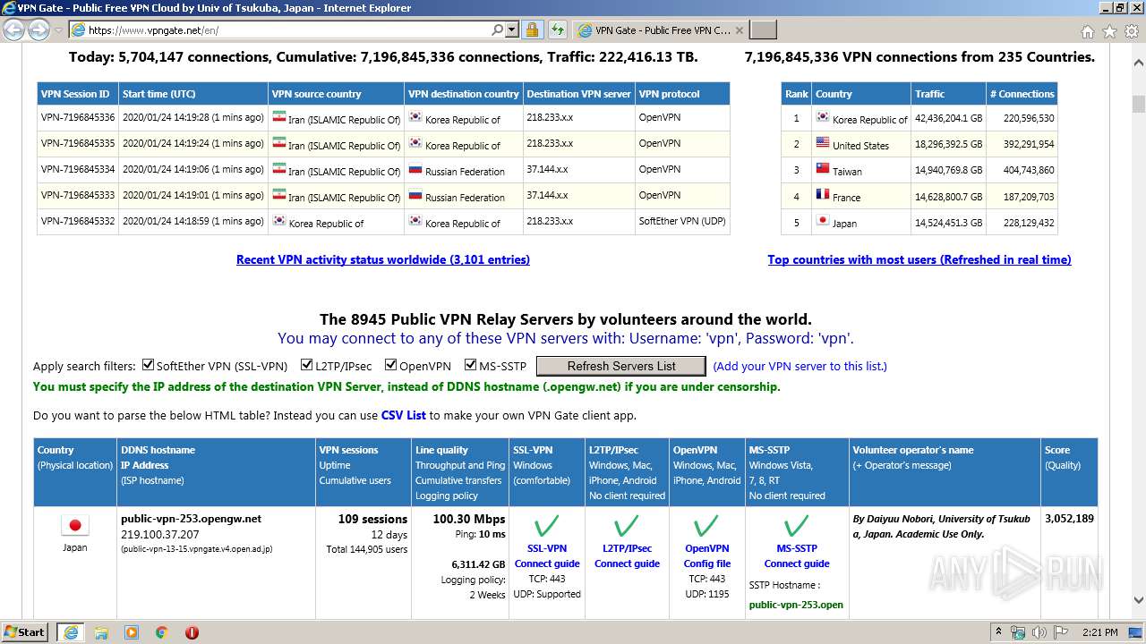Click the SSL-VPN green checkmark icon
Screen dimensions: 1146x644
point(546,526)
